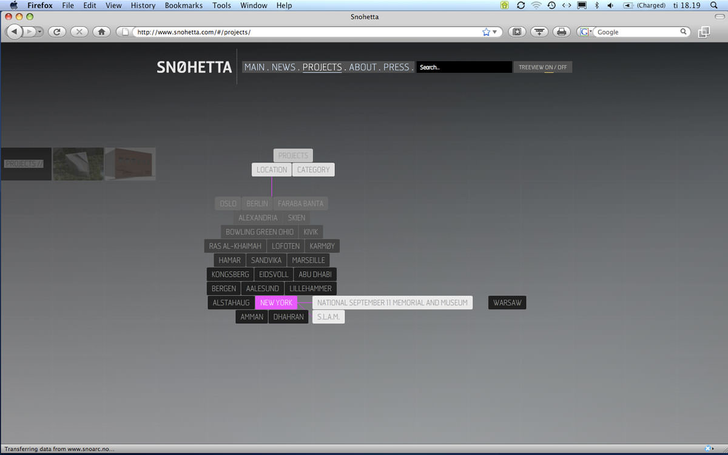Click the address bar with snohetta.com URL

308,32
